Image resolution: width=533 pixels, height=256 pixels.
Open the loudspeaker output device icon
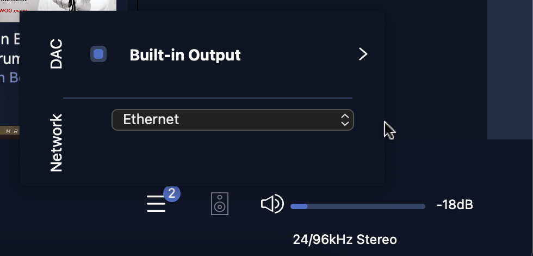pos(220,204)
